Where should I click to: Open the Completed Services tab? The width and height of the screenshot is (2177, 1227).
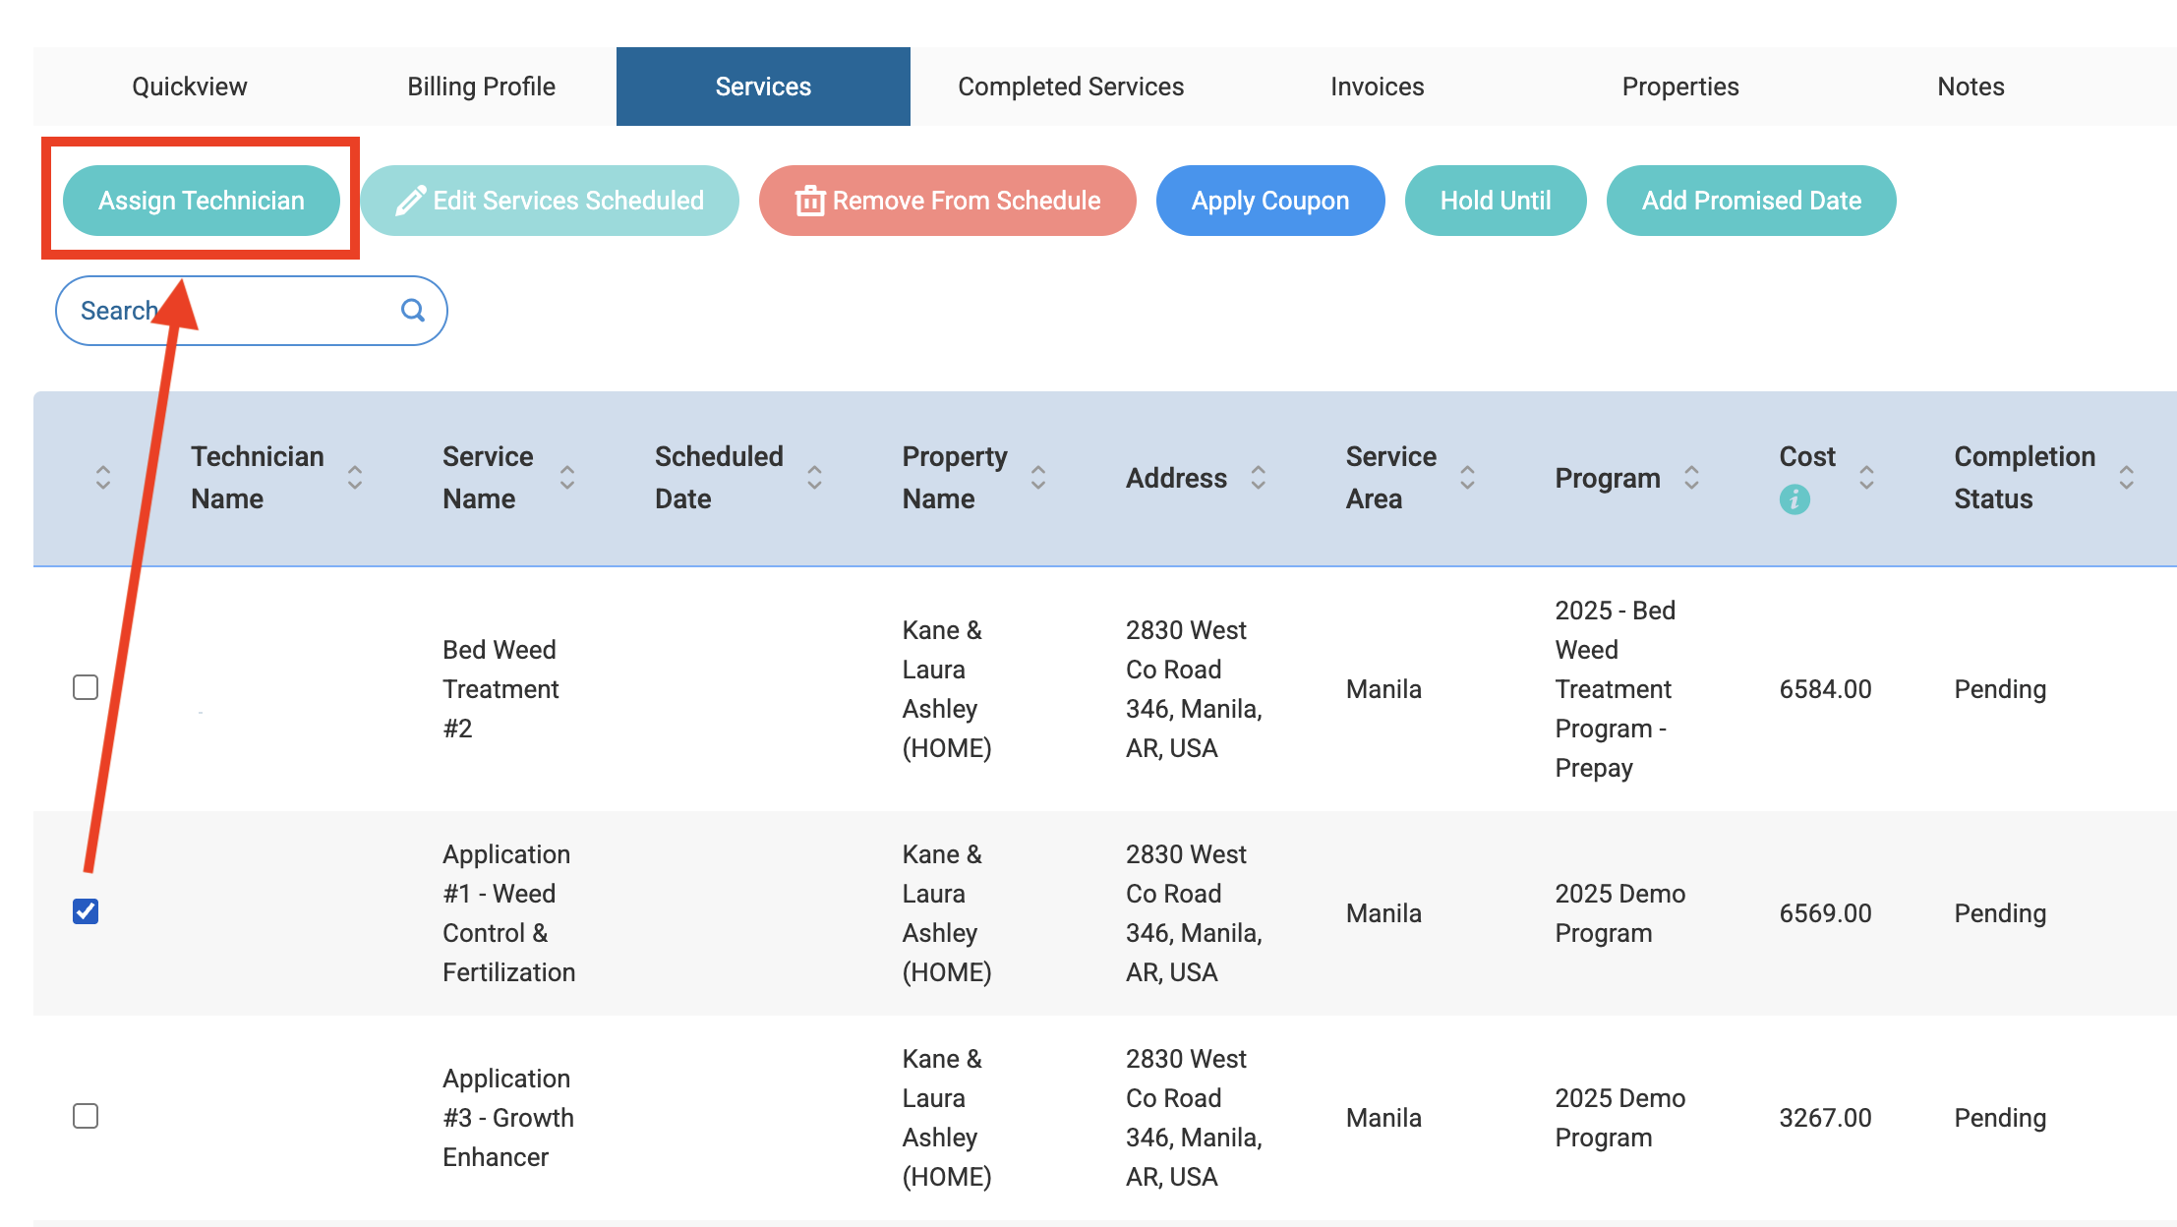tap(1071, 87)
